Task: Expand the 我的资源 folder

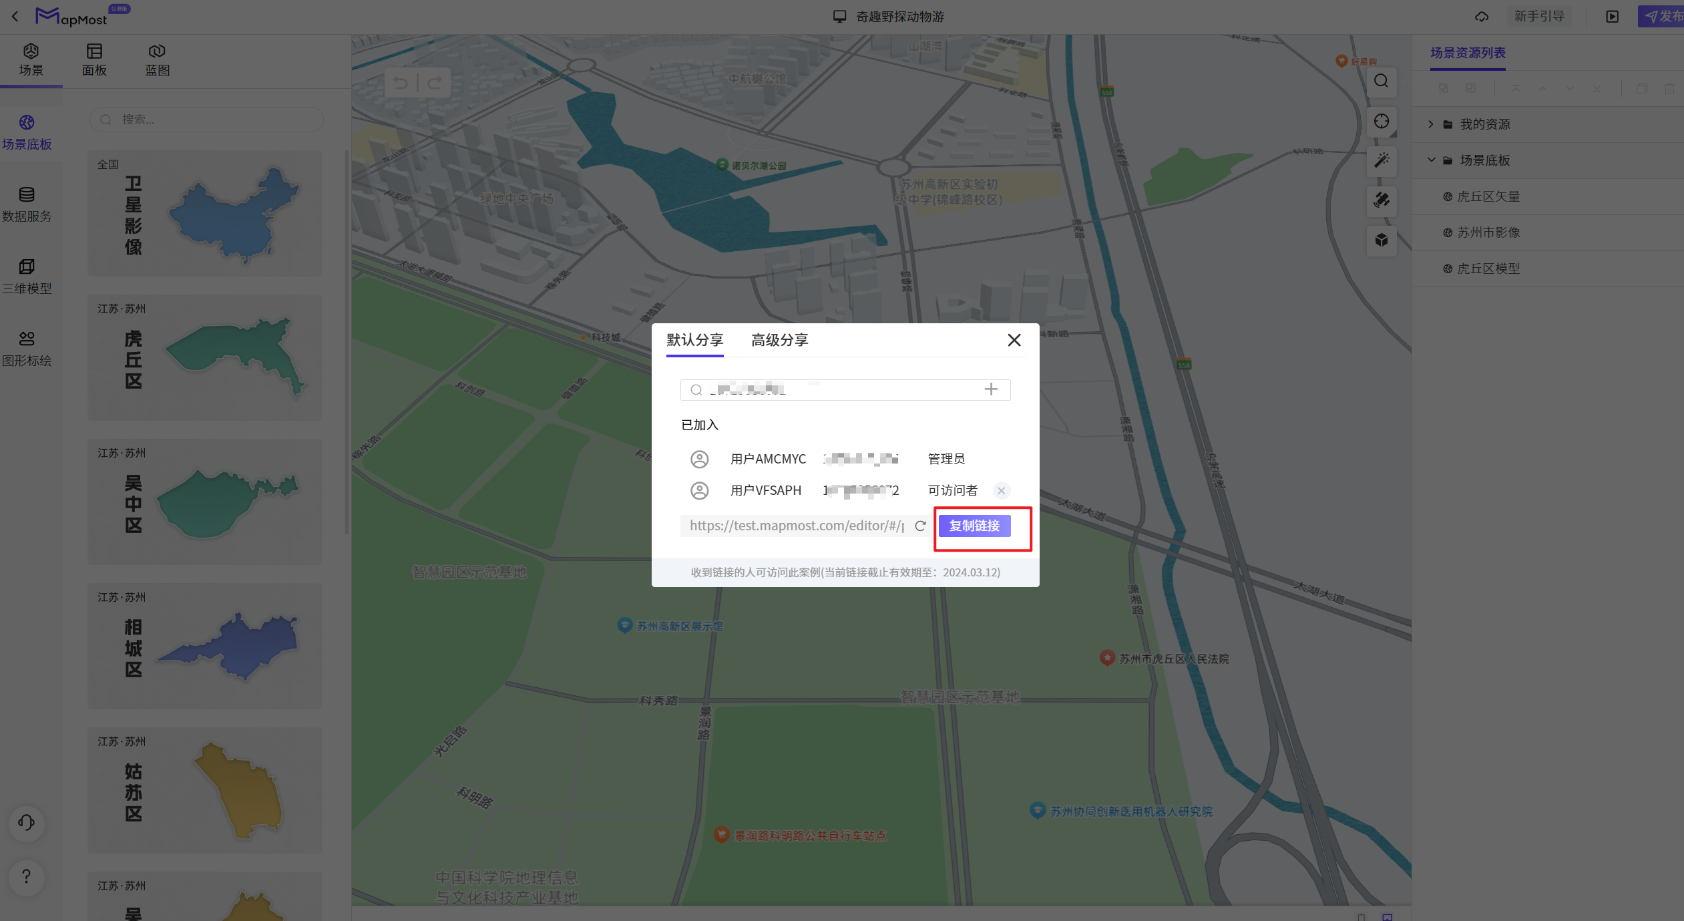Action: (x=1431, y=124)
